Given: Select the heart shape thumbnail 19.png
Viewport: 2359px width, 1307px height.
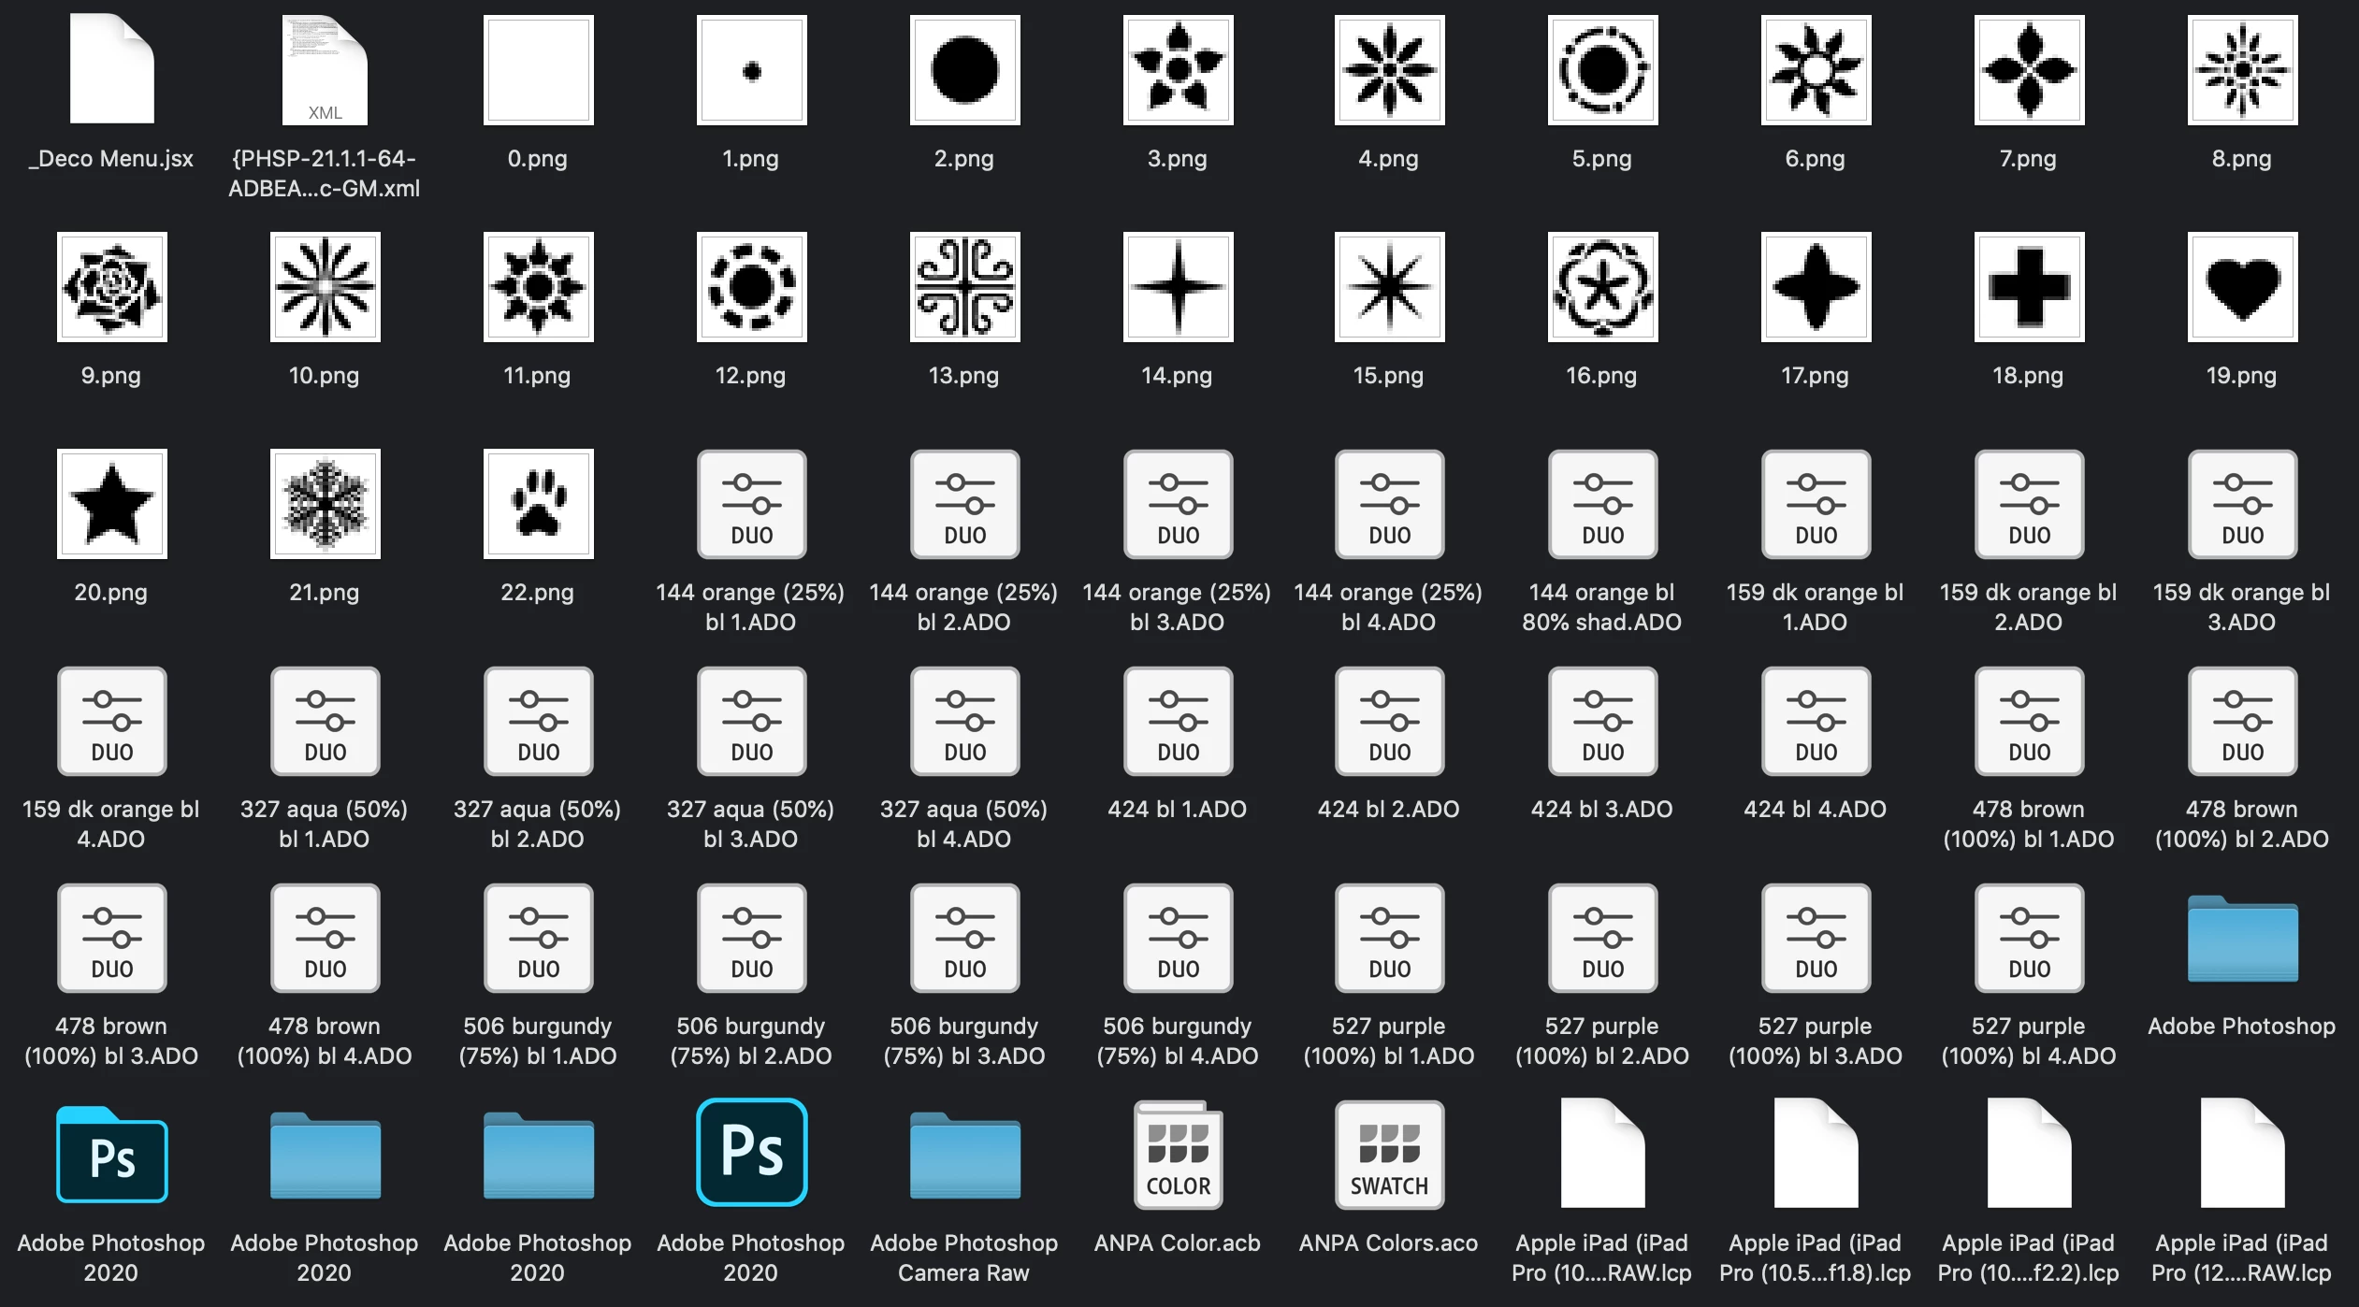Looking at the screenshot, I should click(x=2242, y=287).
